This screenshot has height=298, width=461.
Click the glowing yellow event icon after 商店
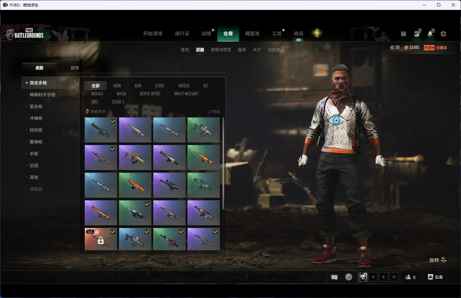317,33
